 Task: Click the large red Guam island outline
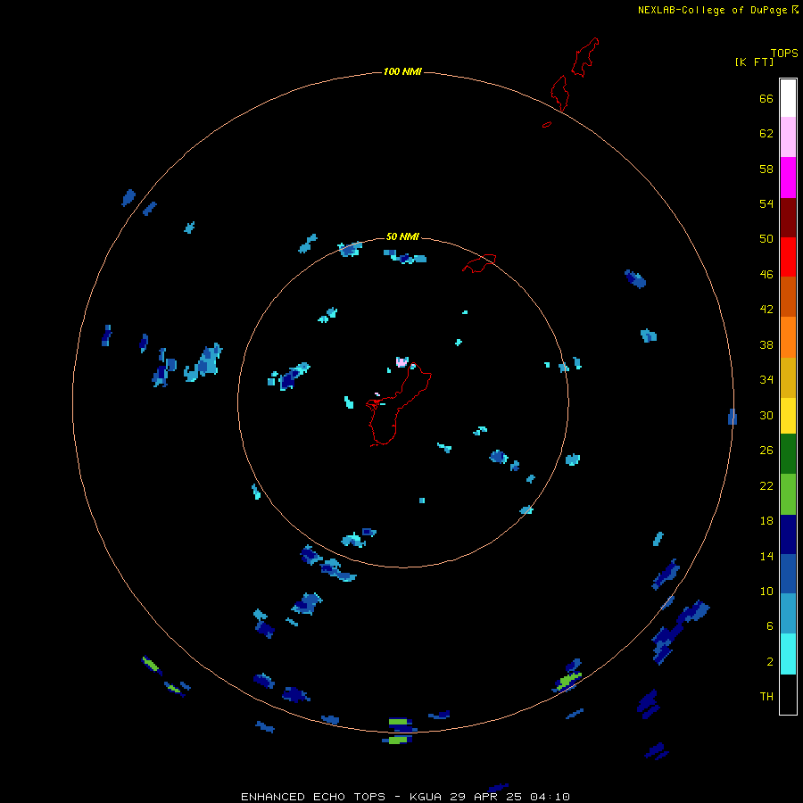pyautogui.click(x=398, y=404)
